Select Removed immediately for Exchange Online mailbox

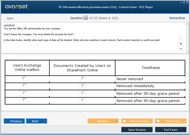click(x=24, y=86)
